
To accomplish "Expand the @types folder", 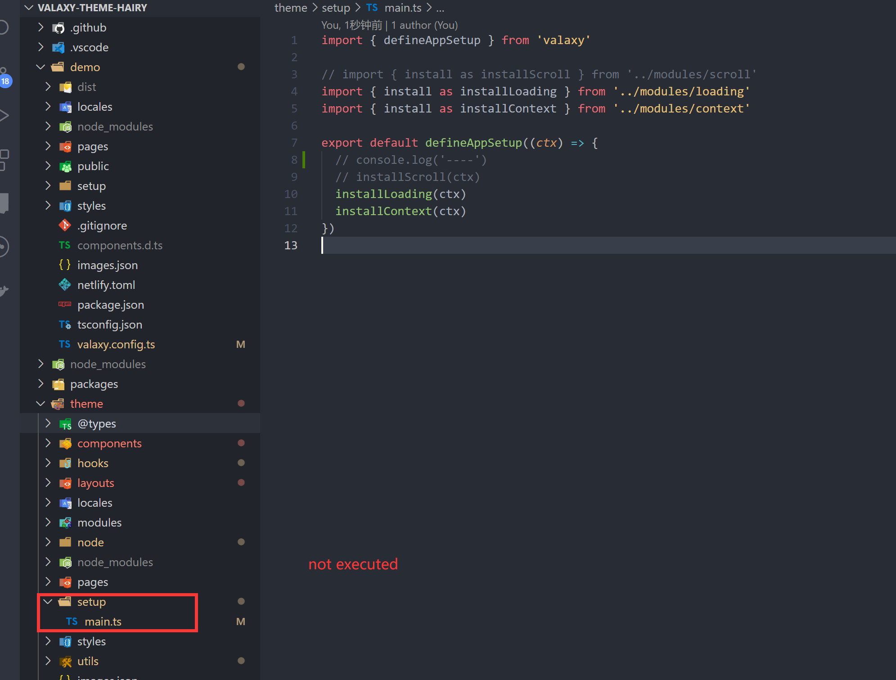I will [x=48, y=423].
